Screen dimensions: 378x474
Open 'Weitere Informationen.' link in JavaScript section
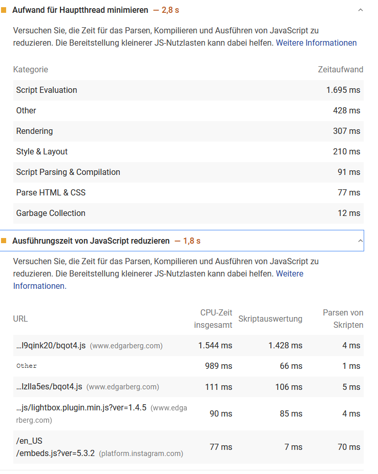[x=39, y=286]
